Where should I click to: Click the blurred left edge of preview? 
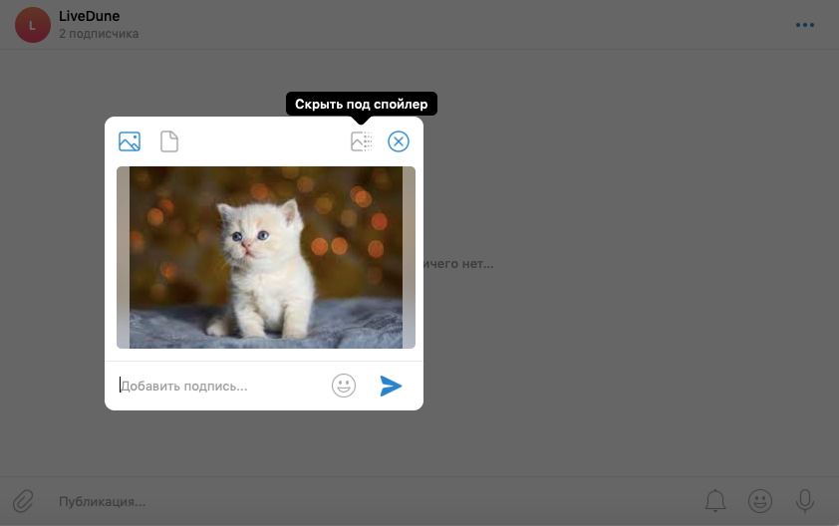(x=123, y=257)
